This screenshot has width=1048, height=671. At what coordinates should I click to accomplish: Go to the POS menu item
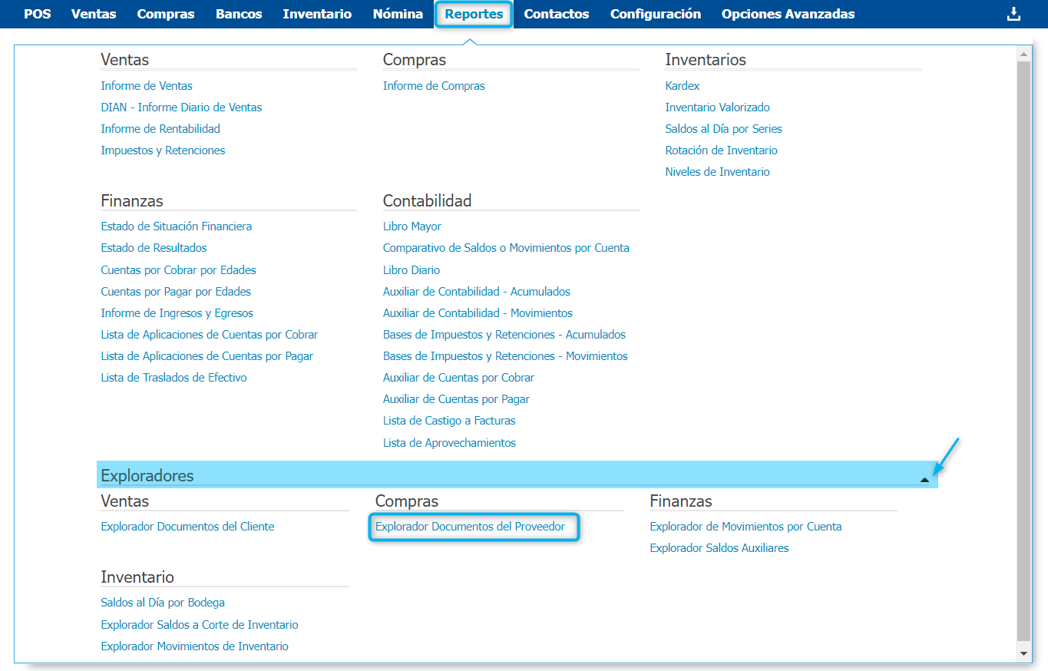[37, 14]
